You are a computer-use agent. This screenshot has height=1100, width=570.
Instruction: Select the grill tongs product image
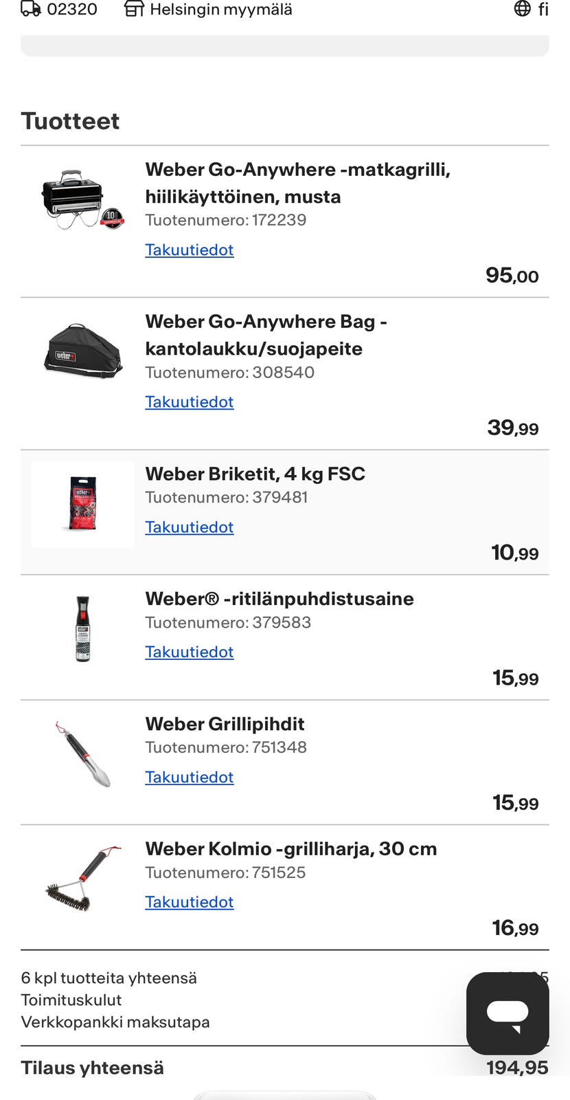83,754
